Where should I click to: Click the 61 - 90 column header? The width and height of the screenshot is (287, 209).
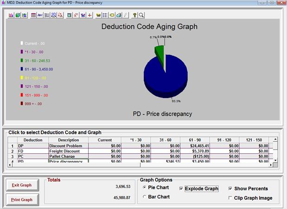point(195,140)
